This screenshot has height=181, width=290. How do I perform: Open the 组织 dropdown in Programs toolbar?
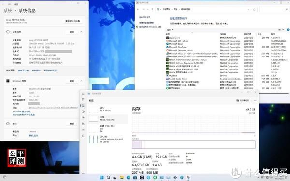tap(170, 30)
